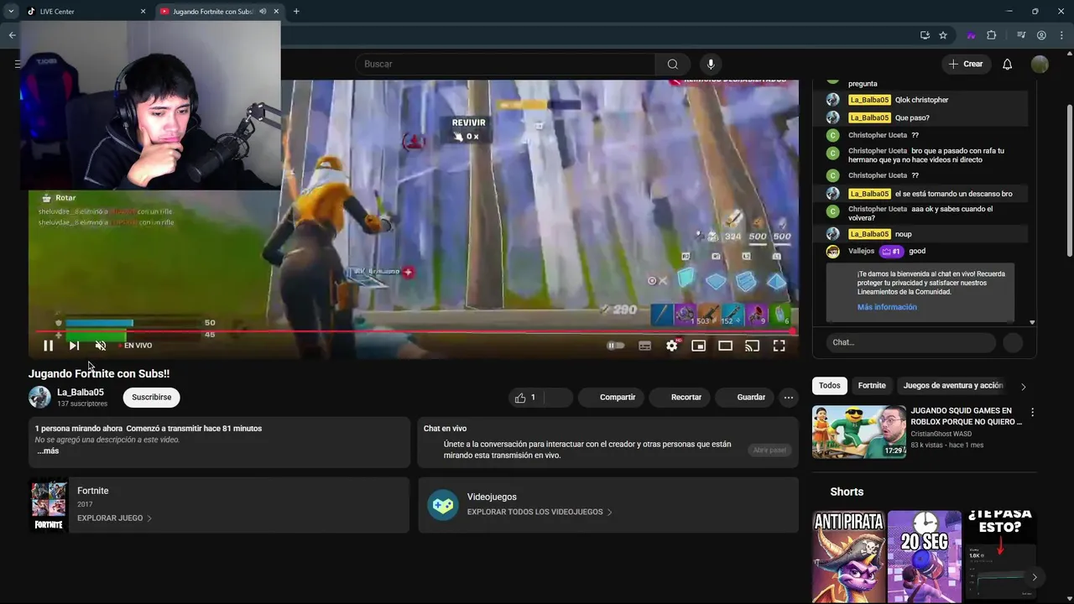Show more filter chips with right arrow
Screen dimensions: 1074x604
(1023, 387)
